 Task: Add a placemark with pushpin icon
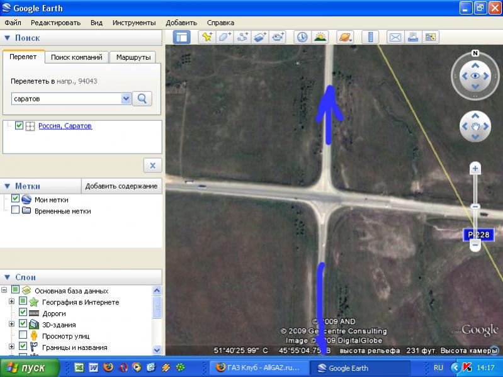pos(207,37)
